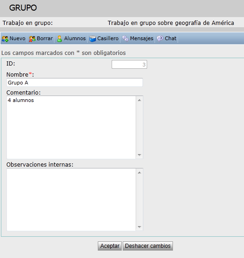
Task: Click the Nuevo group add icon
Action: click(5, 39)
